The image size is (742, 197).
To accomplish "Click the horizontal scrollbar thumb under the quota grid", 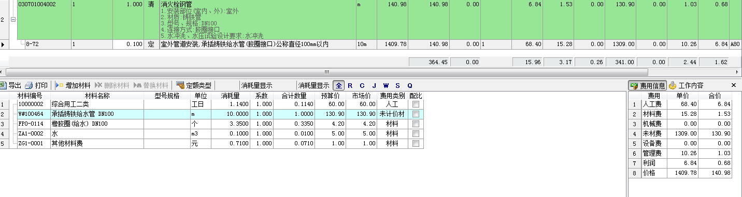I will pyautogui.click(x=327, y=72).
